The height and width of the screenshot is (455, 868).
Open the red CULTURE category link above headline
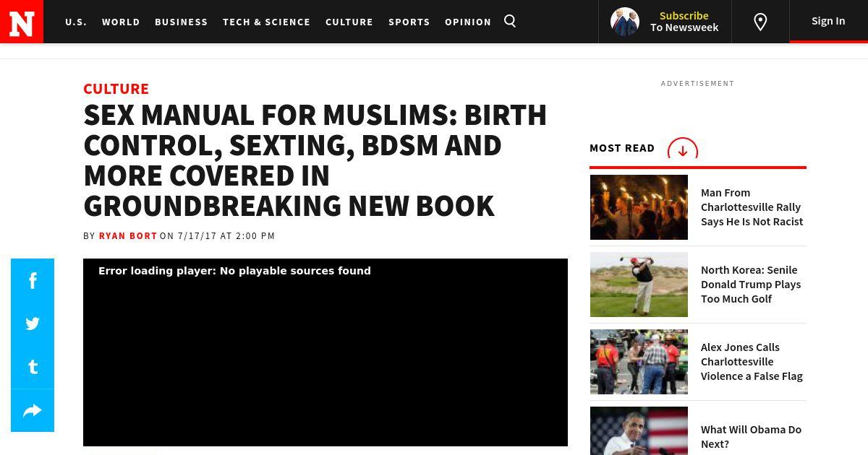tap(116, 89)
